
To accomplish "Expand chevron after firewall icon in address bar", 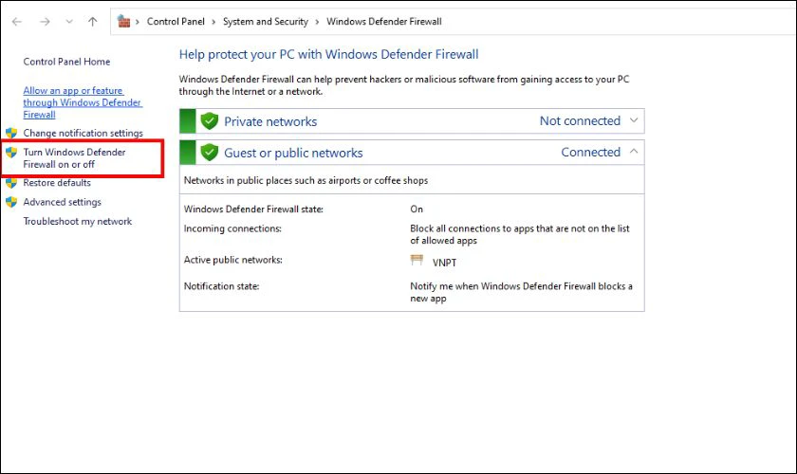I will pyautogui.click(x=138, y=22).
